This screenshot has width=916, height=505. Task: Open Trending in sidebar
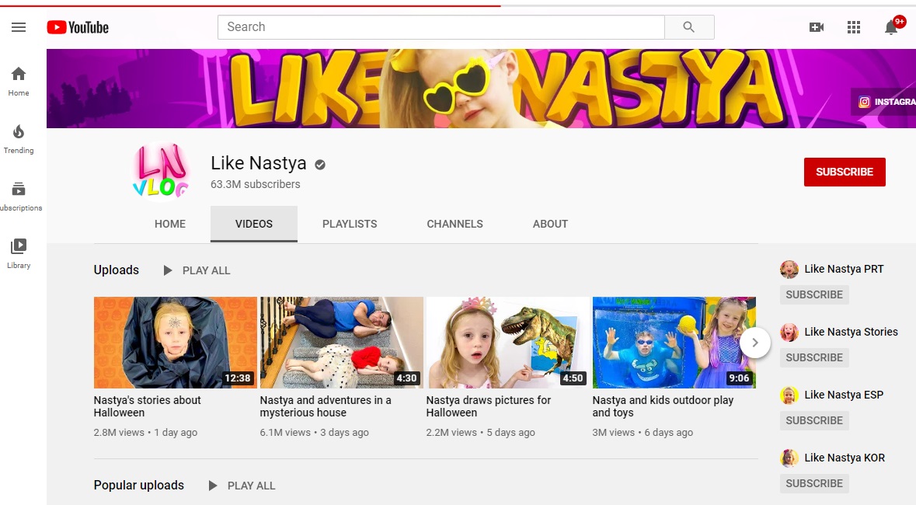[19, 139]
